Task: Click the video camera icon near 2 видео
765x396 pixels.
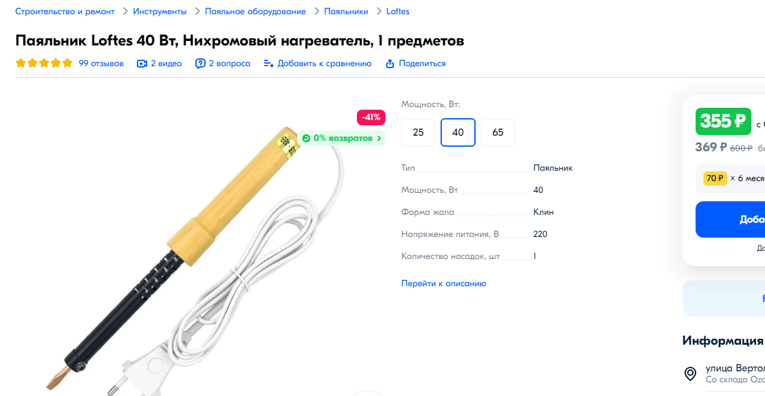Action: tap(142, 64)
